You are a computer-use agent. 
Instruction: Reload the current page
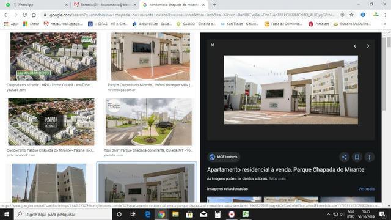[x=24, y=15]
